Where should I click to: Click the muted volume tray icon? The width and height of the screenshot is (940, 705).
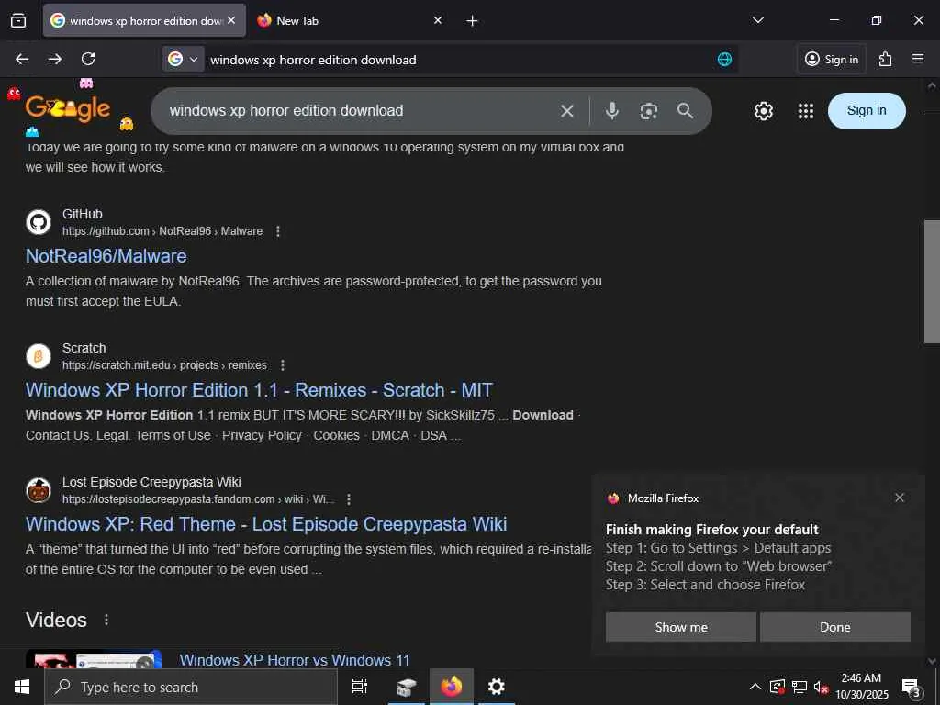point(821,687)
